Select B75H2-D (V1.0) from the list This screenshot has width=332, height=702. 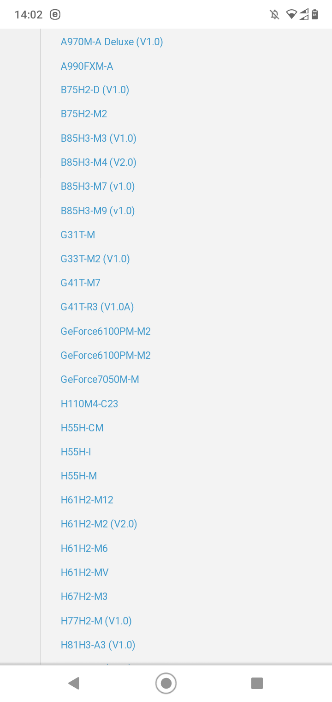tap(95, 90)
